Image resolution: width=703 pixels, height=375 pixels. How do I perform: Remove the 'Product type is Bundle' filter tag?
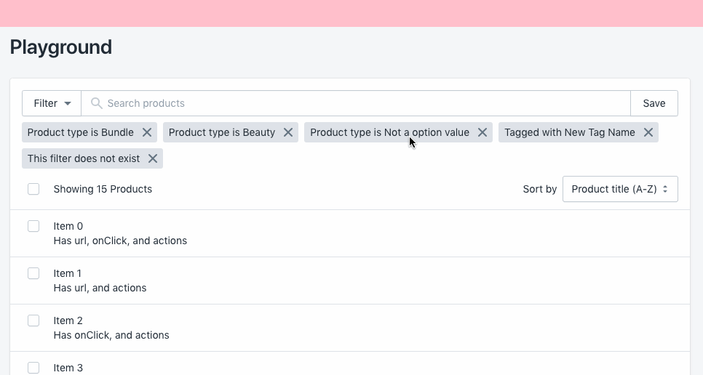[147, 132]
